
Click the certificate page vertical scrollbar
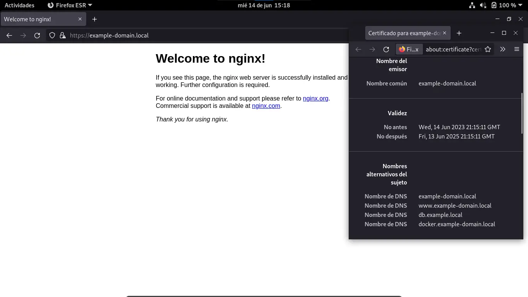522,113
